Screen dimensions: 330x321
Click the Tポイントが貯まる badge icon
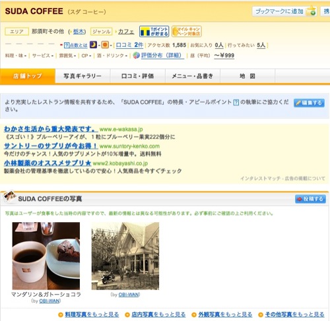click(154, 32)
